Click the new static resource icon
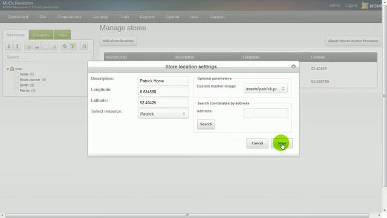This screenshot has width=387, height=218. tap(54, 46)
